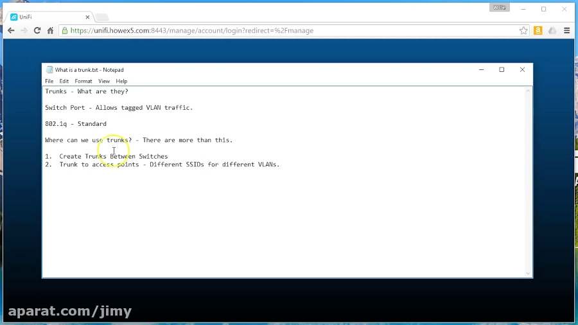Screen dimensions: 578x325
Task: Open a new browser tab
Action: (101, 17)
